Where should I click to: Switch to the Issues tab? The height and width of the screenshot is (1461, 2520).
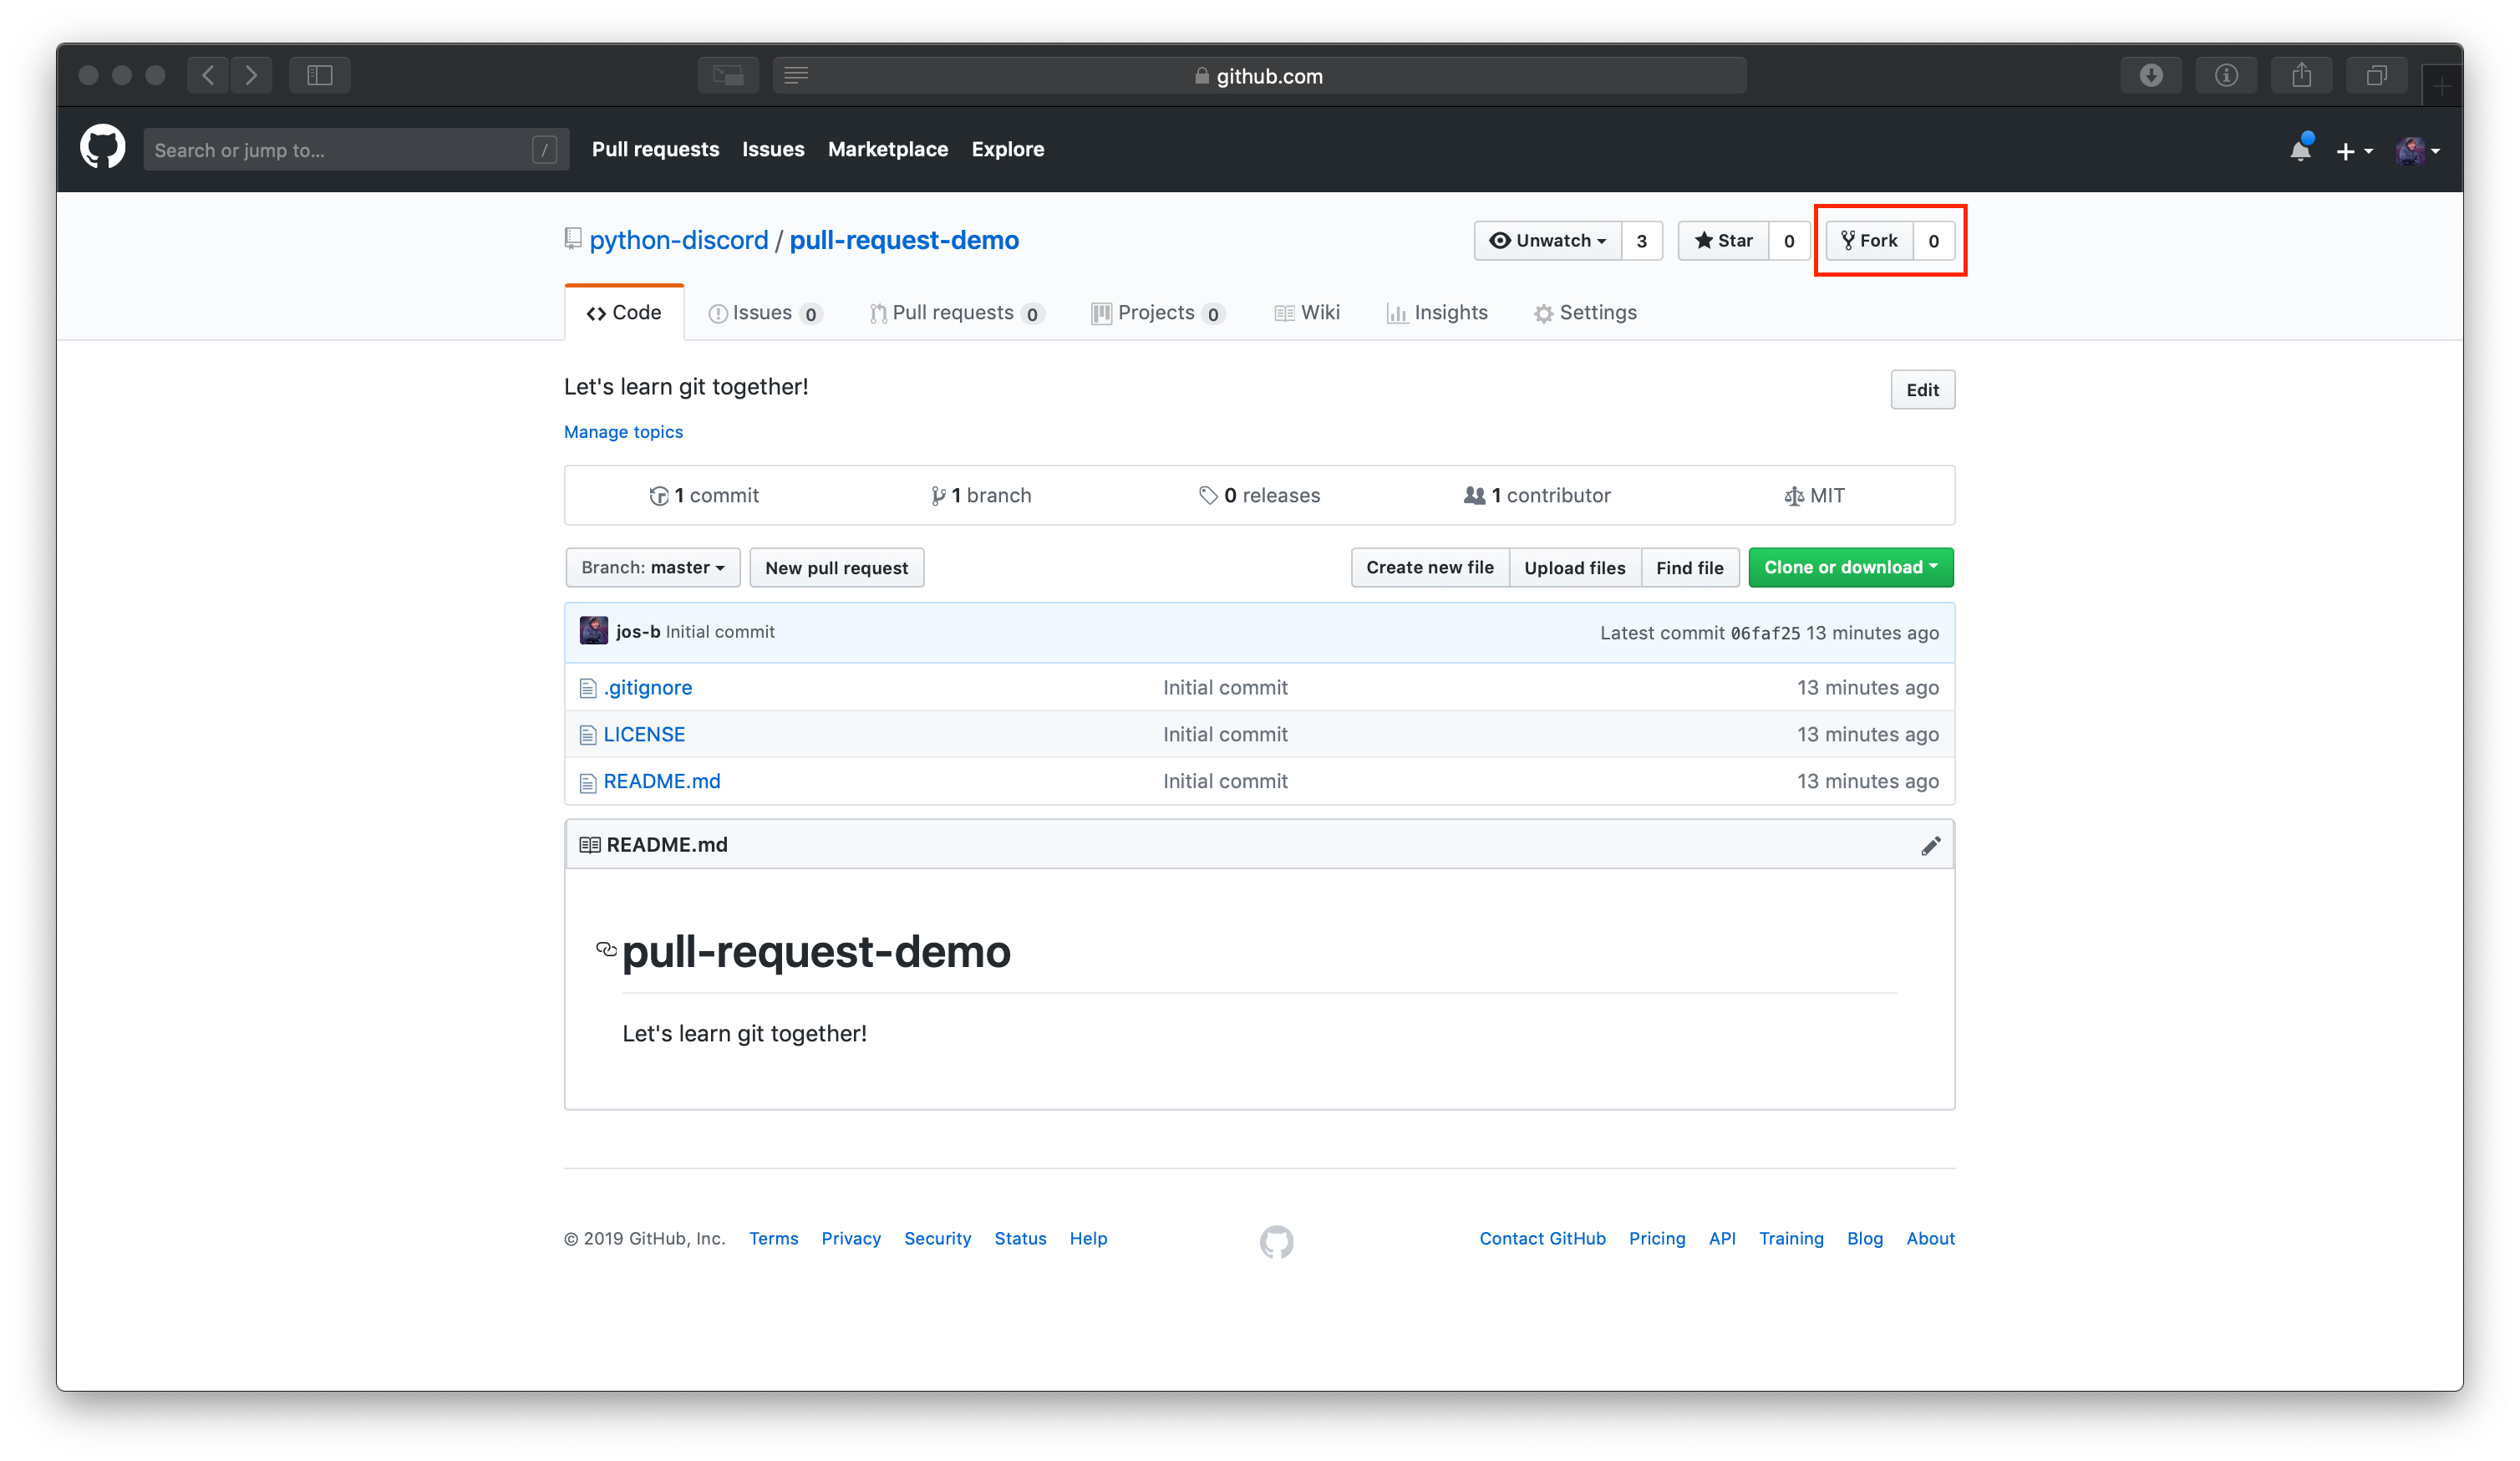click(x=763, y=313)
